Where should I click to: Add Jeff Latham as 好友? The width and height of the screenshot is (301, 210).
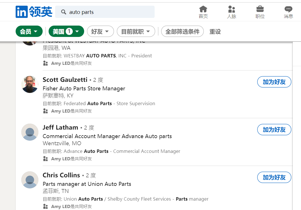[274, 130]
